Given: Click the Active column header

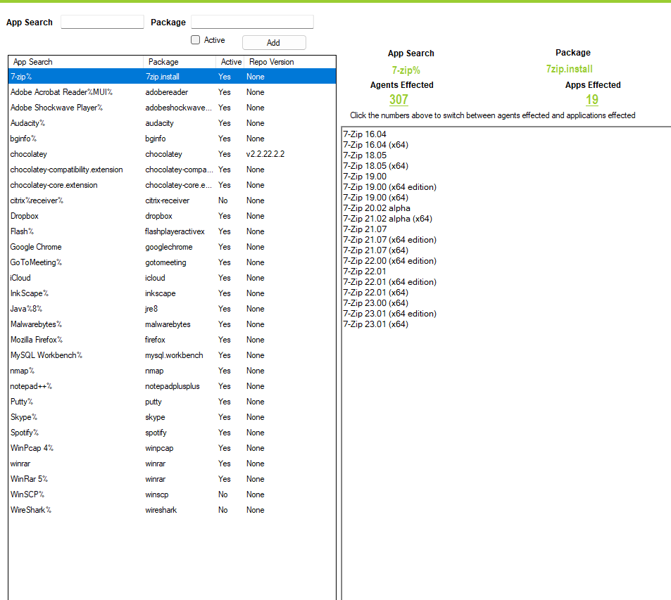Looking at the screenshot, I should (231, 62).
